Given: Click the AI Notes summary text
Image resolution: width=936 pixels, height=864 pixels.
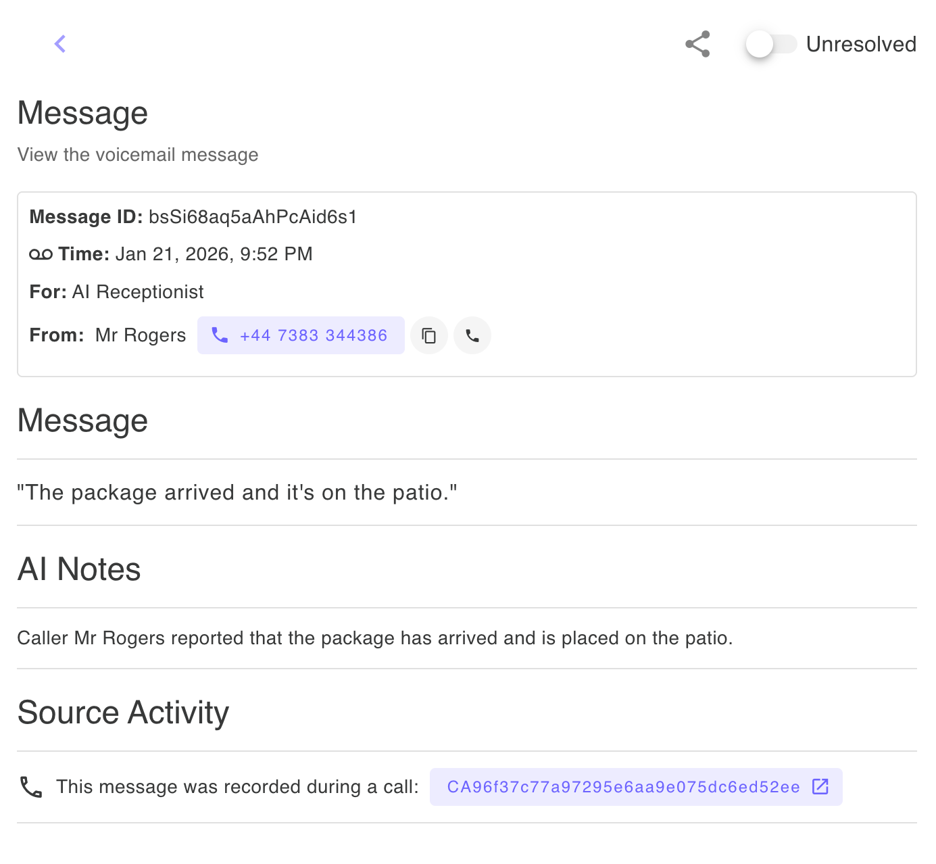Looking at the screenshot, I should pyautogui.click(x=375, y=638).
